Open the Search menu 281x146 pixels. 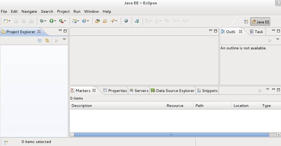coord(47,11)
